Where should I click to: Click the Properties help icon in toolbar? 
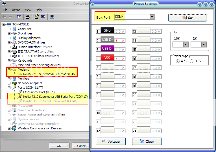[36, 17]
